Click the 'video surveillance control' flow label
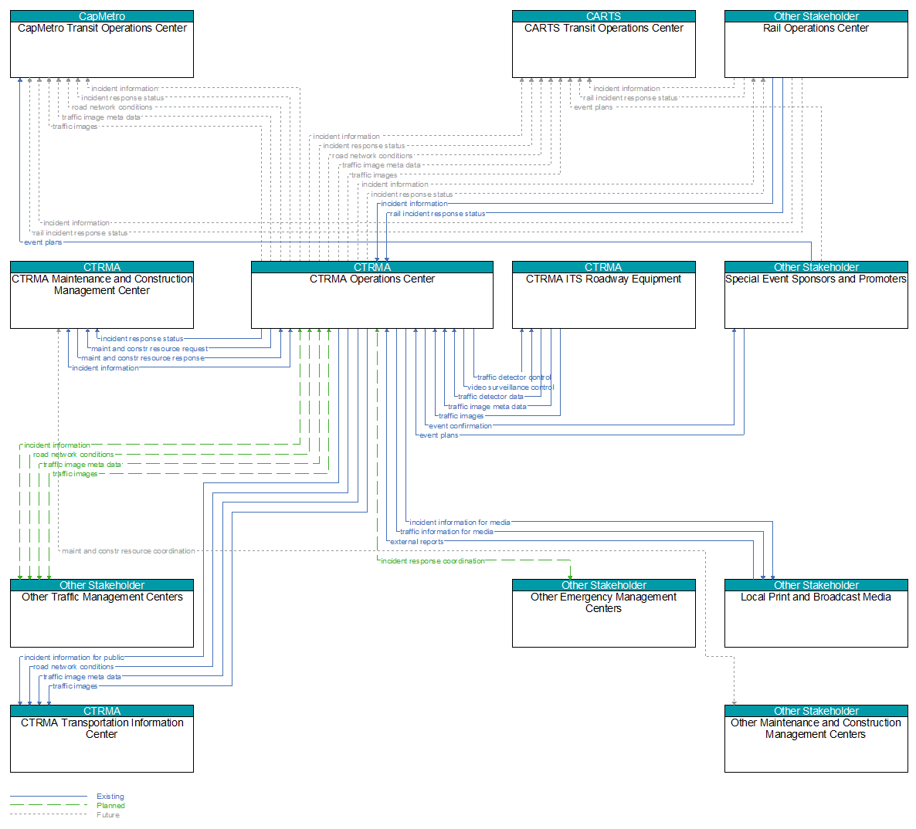This screenshot has width=916, height=829. [x=511, y=387]
